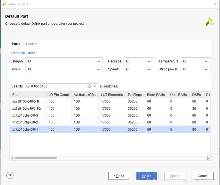Sort by LUT Elements column header
Viewport: 220px width, 185px height.
[x=112, y=95]
